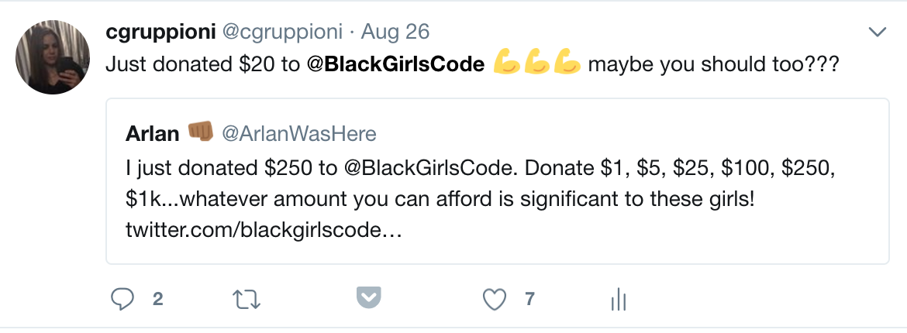Click the like count number 7

click(x=529, y=300)
